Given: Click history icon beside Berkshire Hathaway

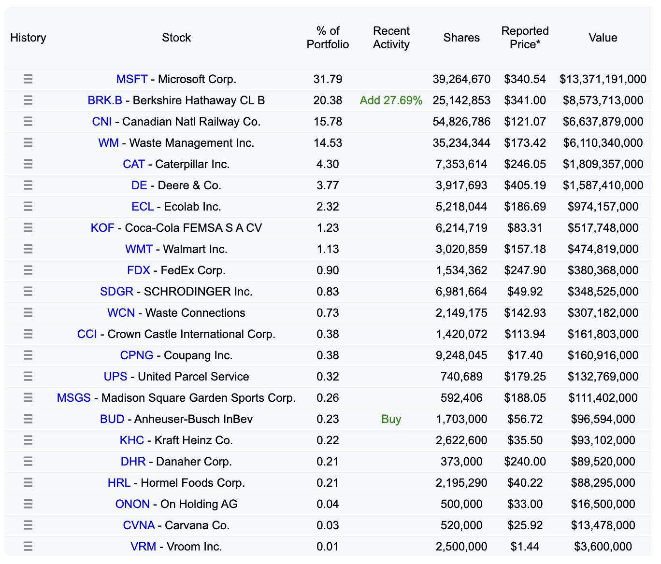Looking at the screenshot, I should tap(28, 100).
